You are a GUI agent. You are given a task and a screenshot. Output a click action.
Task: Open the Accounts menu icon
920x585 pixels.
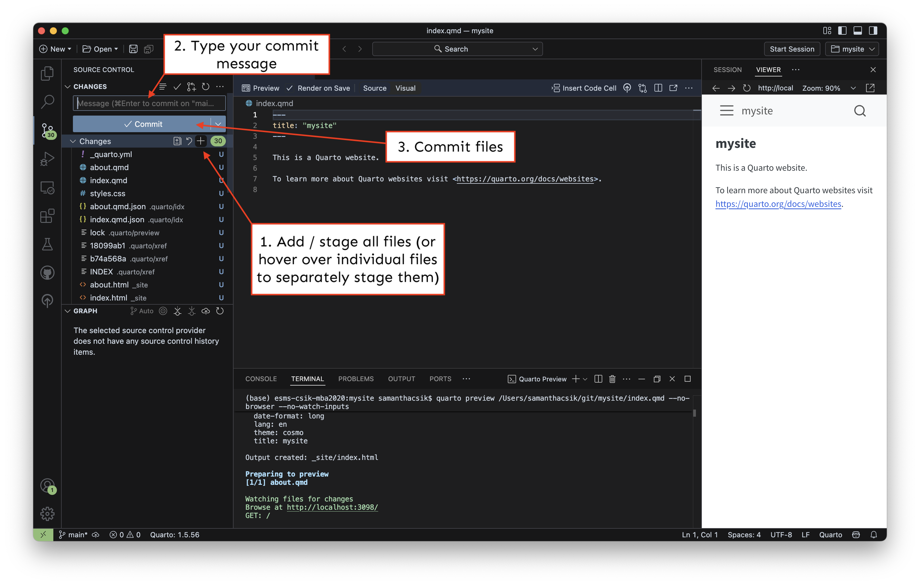click(x=47, y=486)
